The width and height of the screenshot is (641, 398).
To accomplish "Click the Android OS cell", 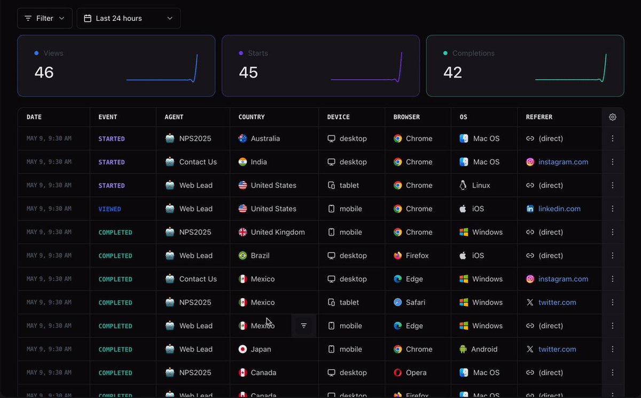I will tap(484, 349).
